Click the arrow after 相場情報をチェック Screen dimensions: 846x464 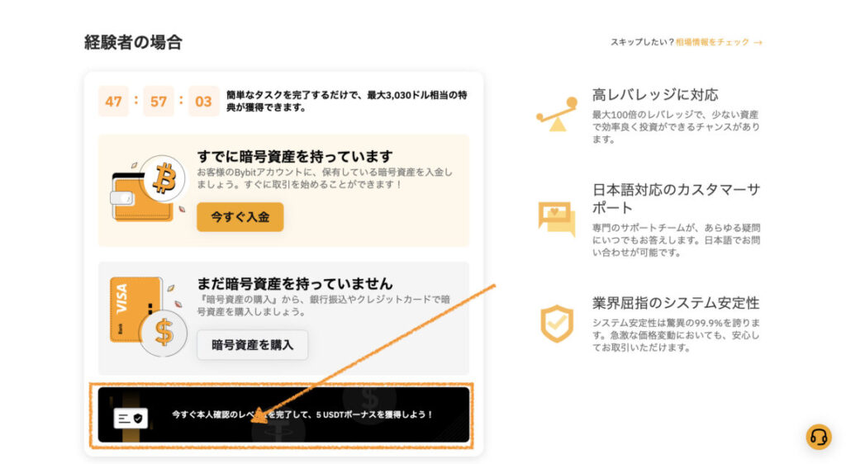point(758,43)
